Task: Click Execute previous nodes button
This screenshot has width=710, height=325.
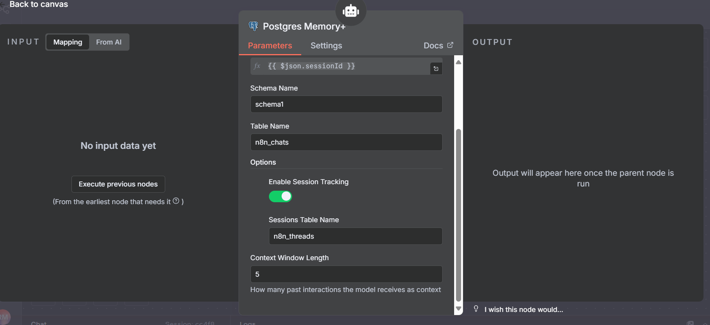Action: coord(118,184)
